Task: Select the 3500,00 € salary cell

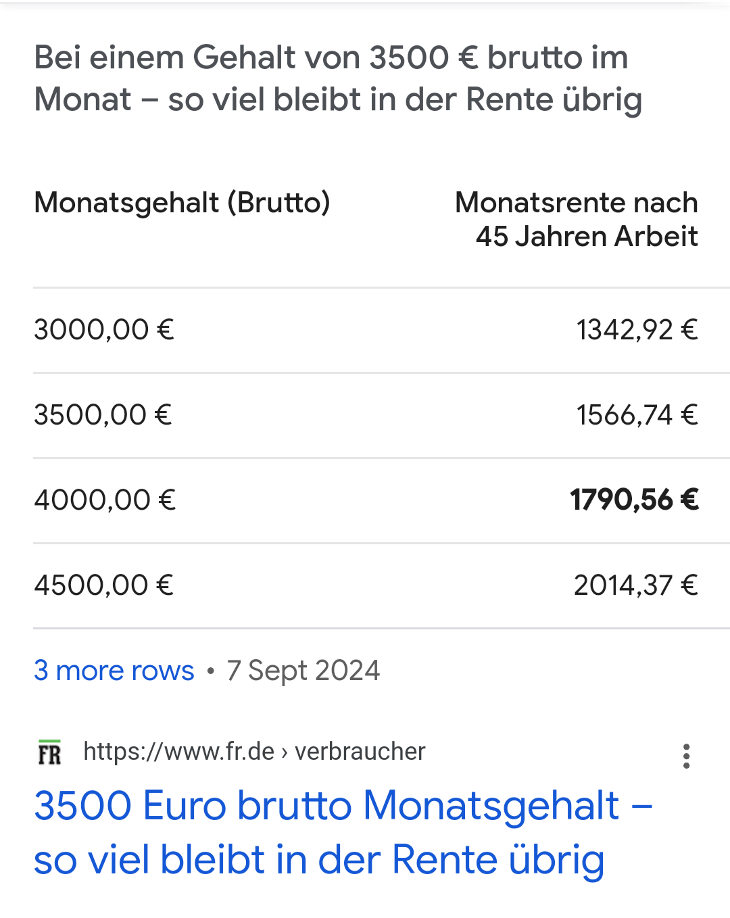Action: pyautogui.click(x=103, y=414)
